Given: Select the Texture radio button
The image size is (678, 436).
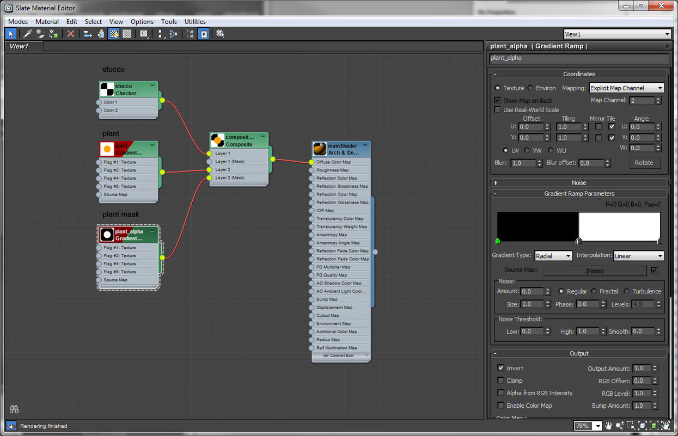Looking at the screenshot, I should pyautogui.click(x=497, y=88).
